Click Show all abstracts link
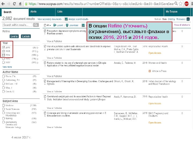The image size is (193, 144). pos(182,25)
